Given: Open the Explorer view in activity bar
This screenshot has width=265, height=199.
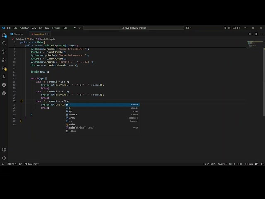Looking at the screenshot, I should (x=4, y=35).
